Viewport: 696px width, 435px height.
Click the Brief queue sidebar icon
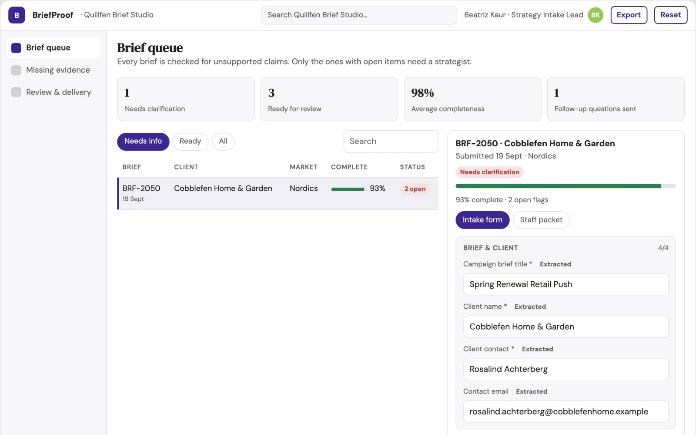16,48
